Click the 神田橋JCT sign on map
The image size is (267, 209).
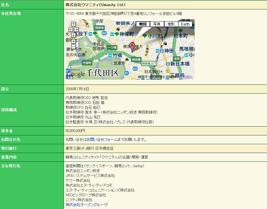click(149, 64)
